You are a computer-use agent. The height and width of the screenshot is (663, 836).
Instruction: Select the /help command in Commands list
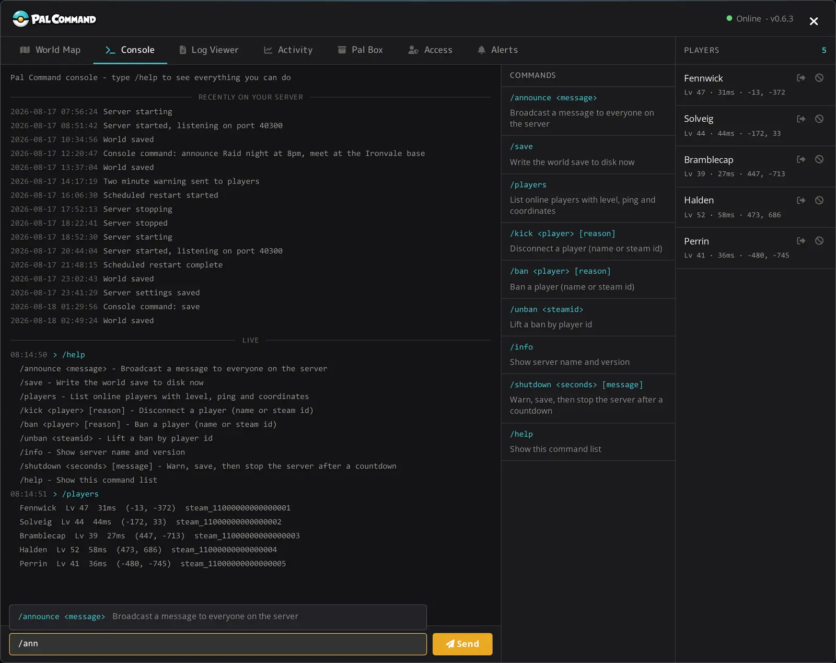(588, 441)
